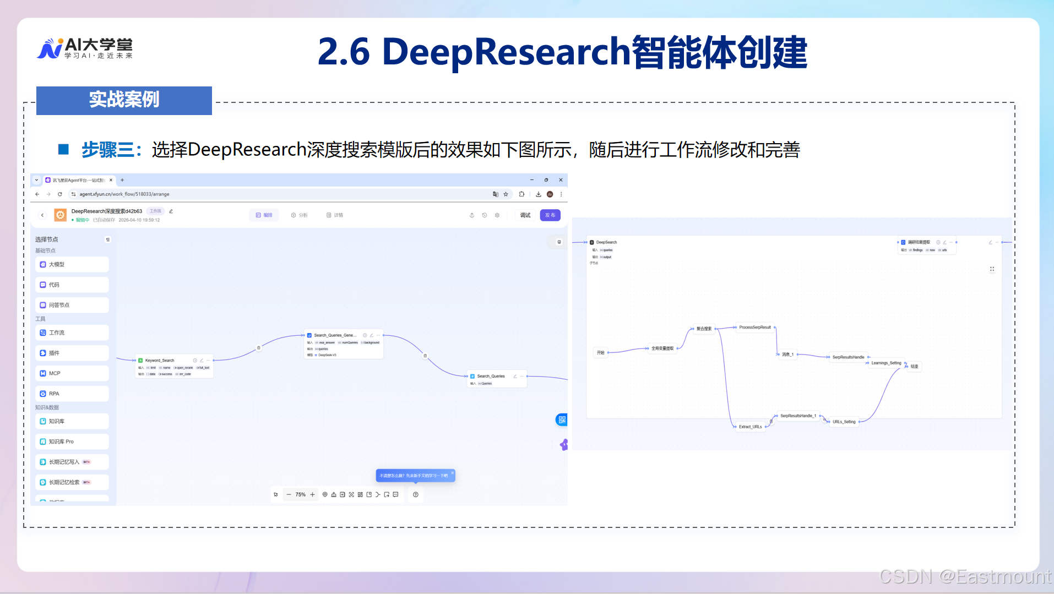Select the 问答节点 item
The image size is (1054, 594).
pos(72,306)
